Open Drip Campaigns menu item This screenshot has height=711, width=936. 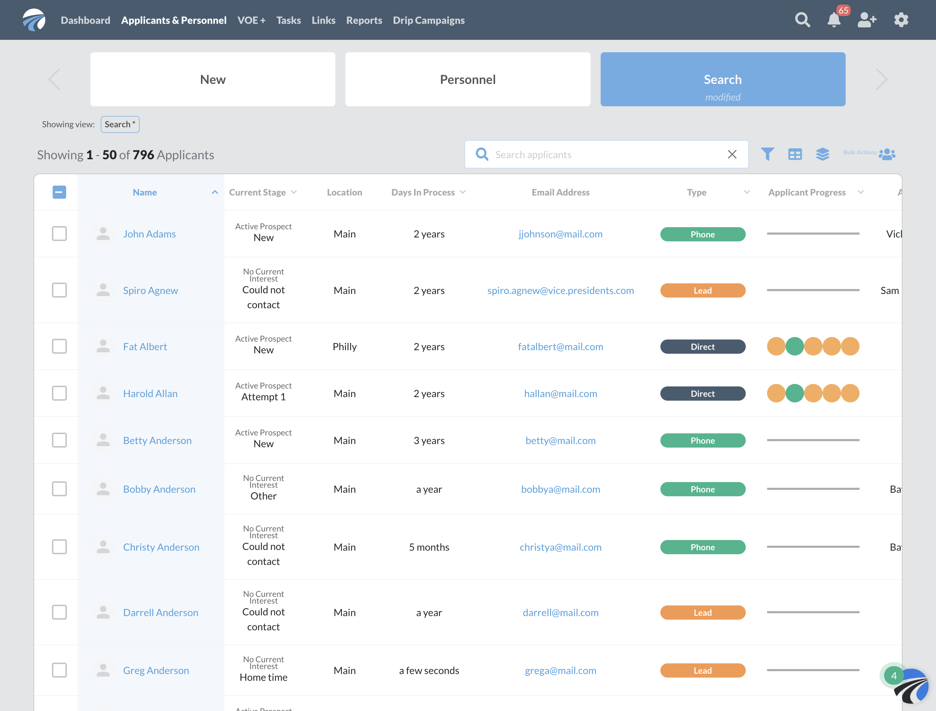429,20
